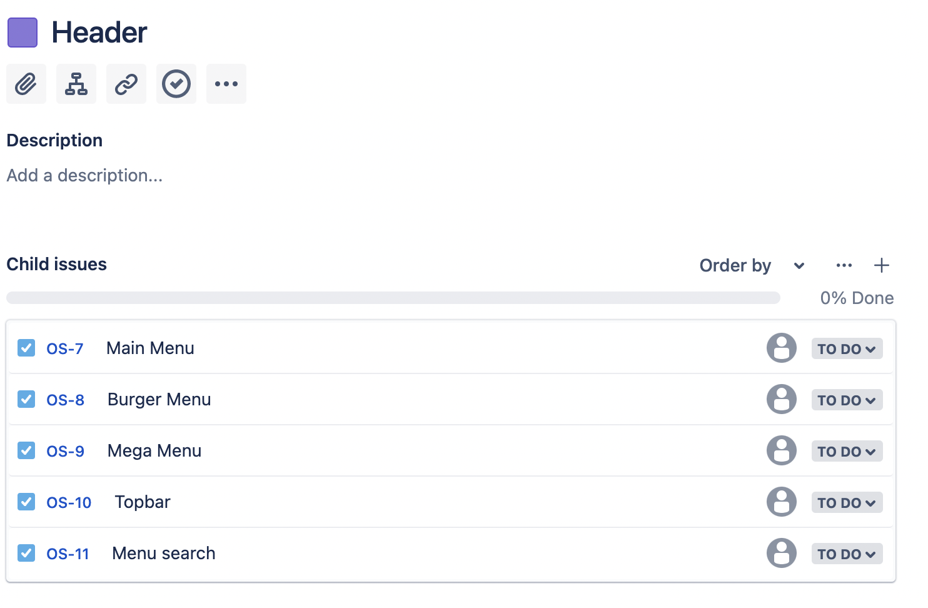The width and height of the screenshot is (928, 608).
Task: Open child issues ellipsis options menu
Action: [844, 265]
